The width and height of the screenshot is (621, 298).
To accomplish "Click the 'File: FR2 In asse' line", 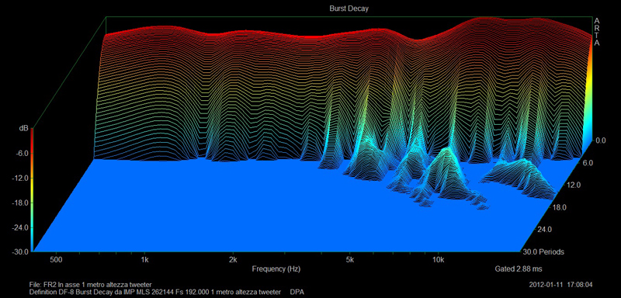I will [x=91, y=285].
